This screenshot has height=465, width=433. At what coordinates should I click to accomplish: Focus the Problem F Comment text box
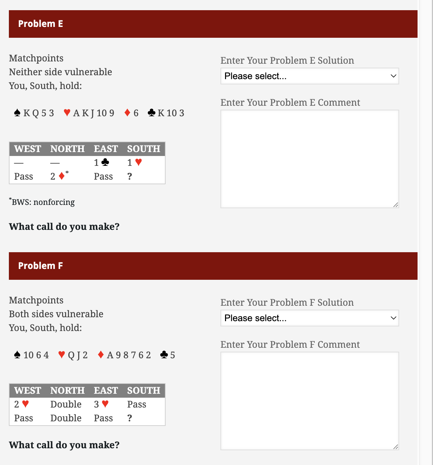click(309, 401)
